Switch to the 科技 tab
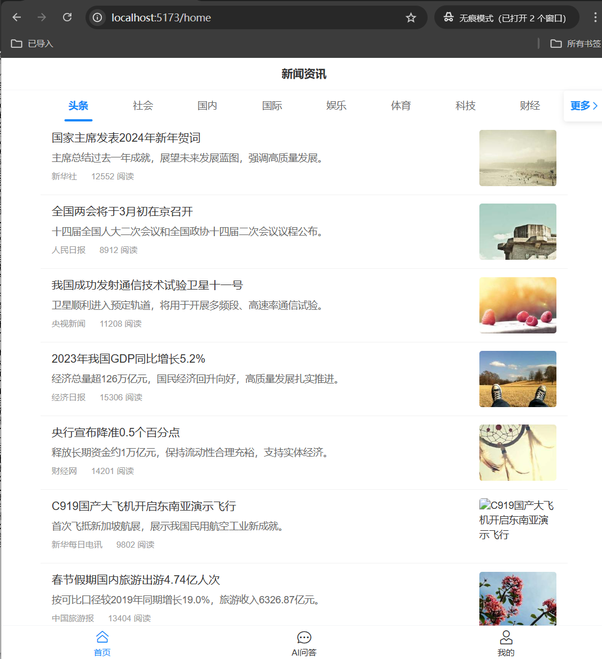 tap(465, 106)
